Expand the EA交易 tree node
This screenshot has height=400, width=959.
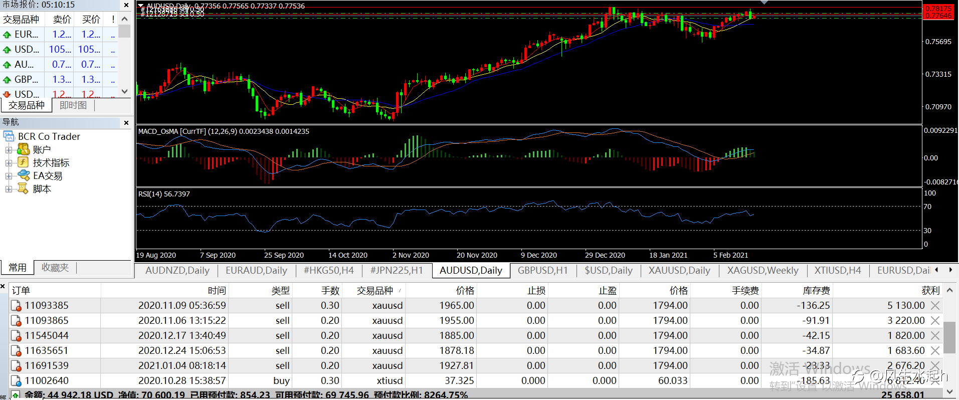(9, 176)
